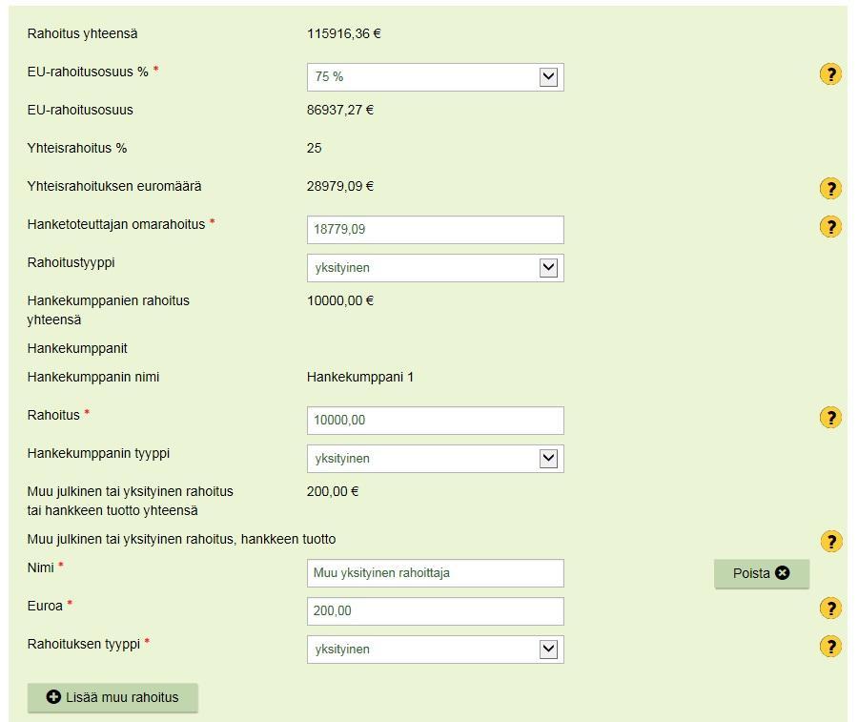Screen dimensions: 858x722
Task: Click the Rahoitus yhteensä label
Action: [82, 34]
